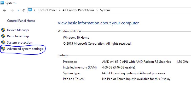Open All Control Panel Items breadcrumb

78,10
